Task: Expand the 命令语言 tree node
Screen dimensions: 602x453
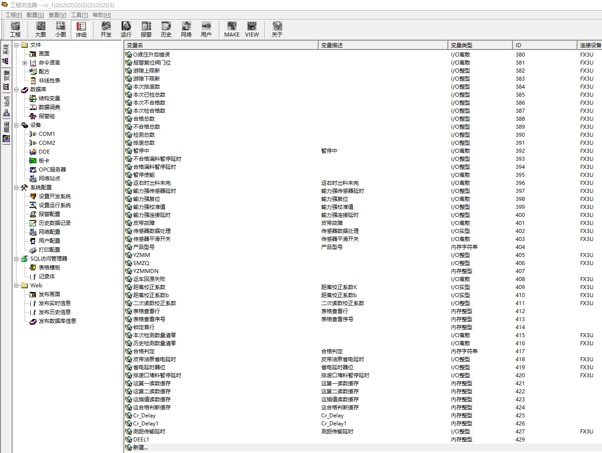Action: click(25, 63)
